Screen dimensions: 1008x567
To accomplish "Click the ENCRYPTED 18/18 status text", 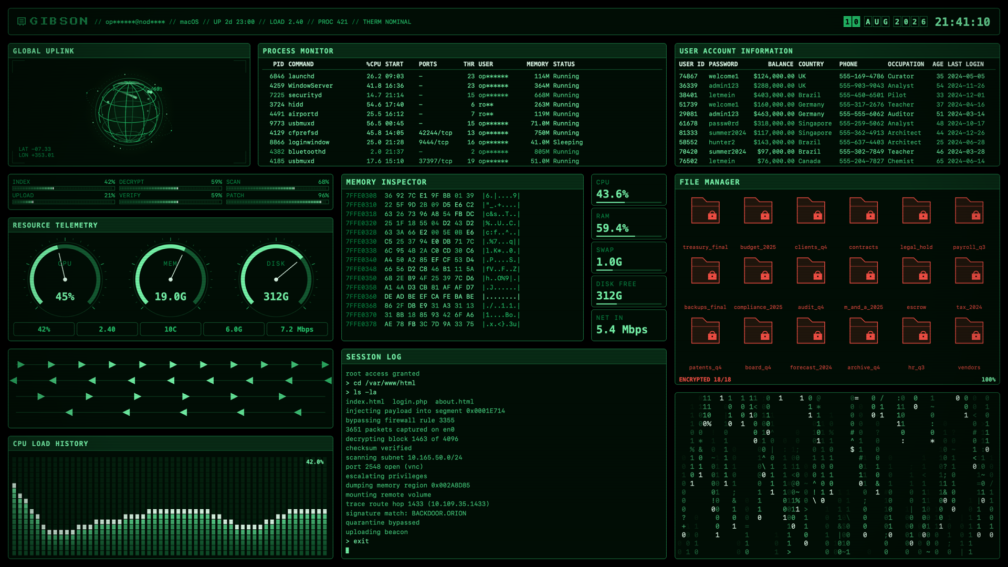I will point(705,380).
